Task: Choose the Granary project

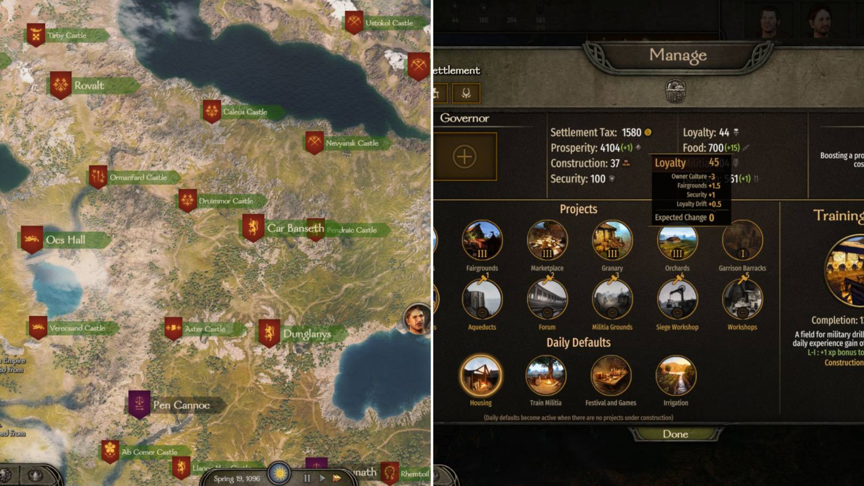Action: click(612, 240)
